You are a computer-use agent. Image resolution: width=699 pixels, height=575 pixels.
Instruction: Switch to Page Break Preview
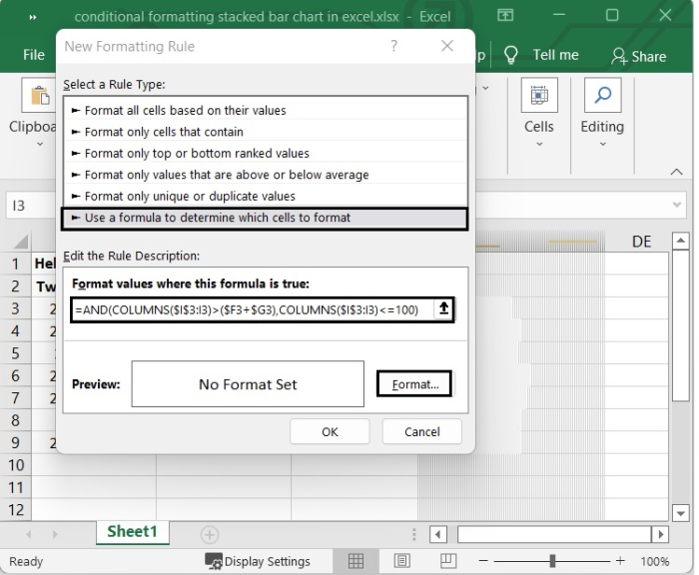[447, 561]
